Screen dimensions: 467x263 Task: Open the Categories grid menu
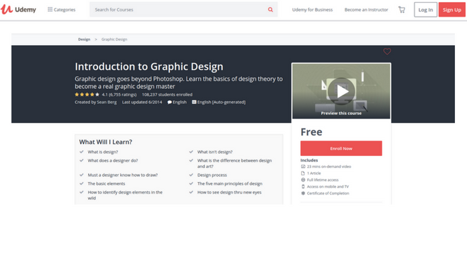(61, 9)
